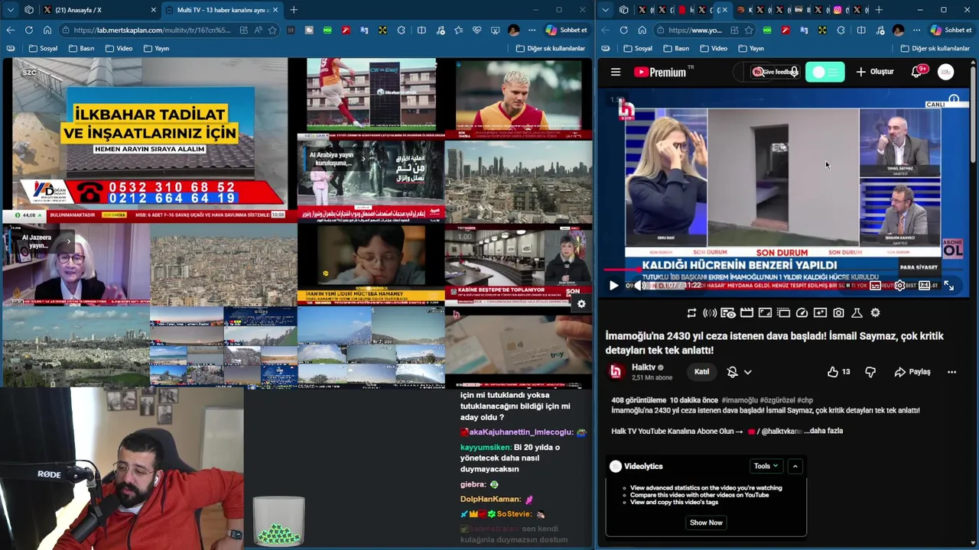Screen dimensions: 979x550
Task: Toggle subtitles in the YouTube player
Action: pyautogui.click(x=875, y=286)
